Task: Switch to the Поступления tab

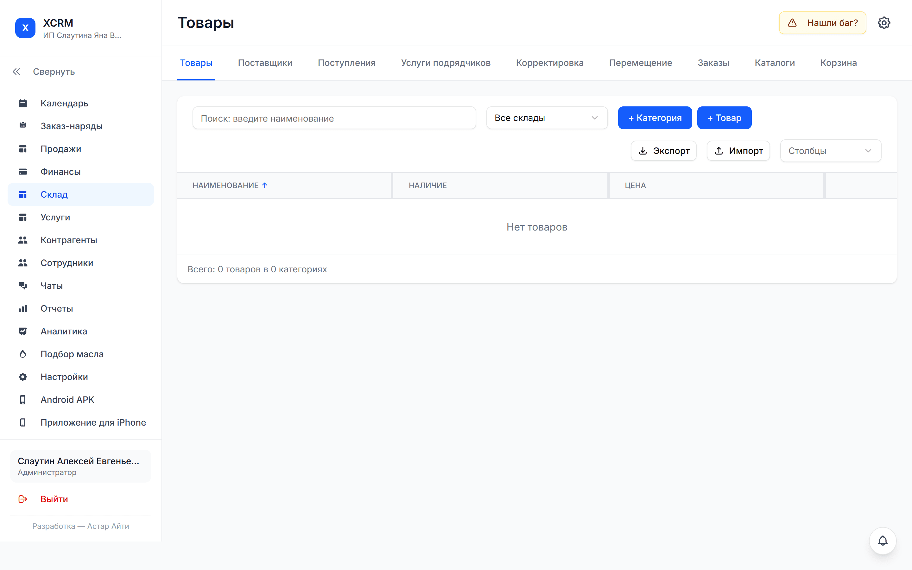Action: click(x=347, y=63)
